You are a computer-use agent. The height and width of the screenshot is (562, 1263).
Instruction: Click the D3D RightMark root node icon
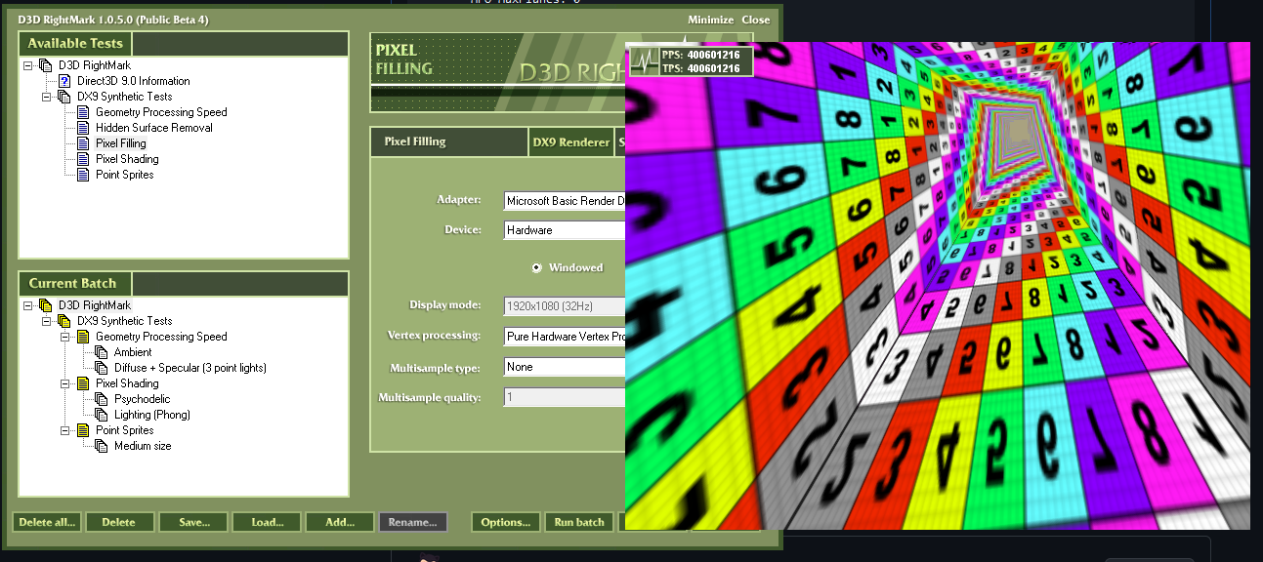click(44, 64)
